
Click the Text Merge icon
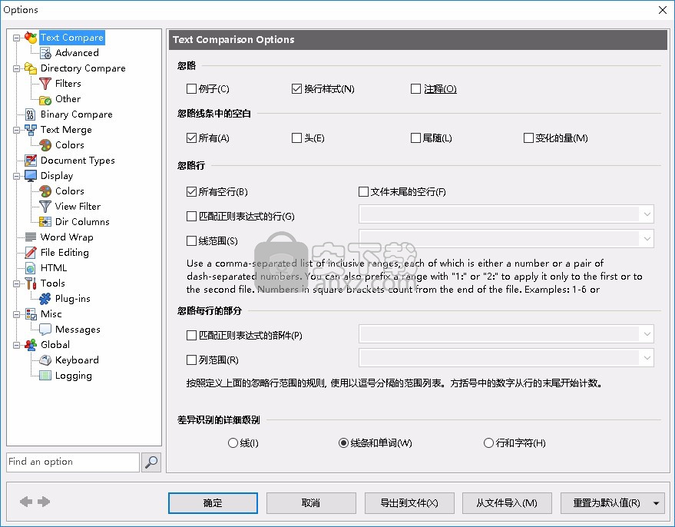31,130
